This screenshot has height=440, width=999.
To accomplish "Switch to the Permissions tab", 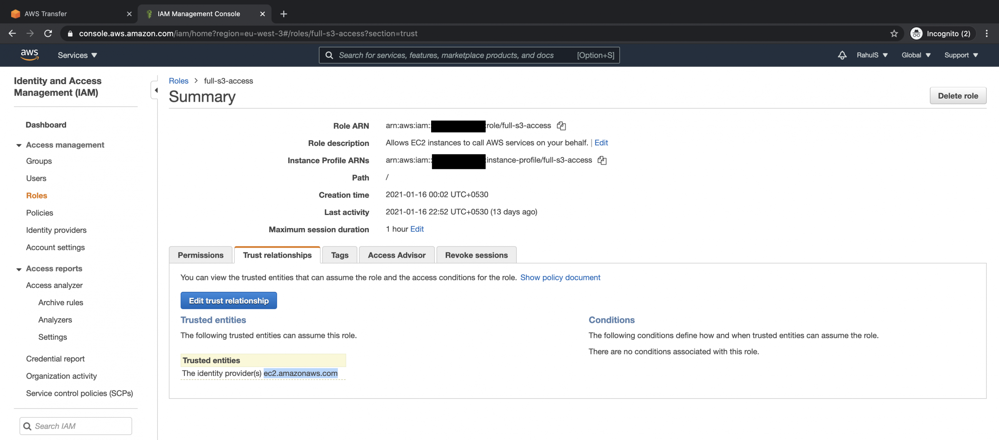I will [x=200, y=255].
